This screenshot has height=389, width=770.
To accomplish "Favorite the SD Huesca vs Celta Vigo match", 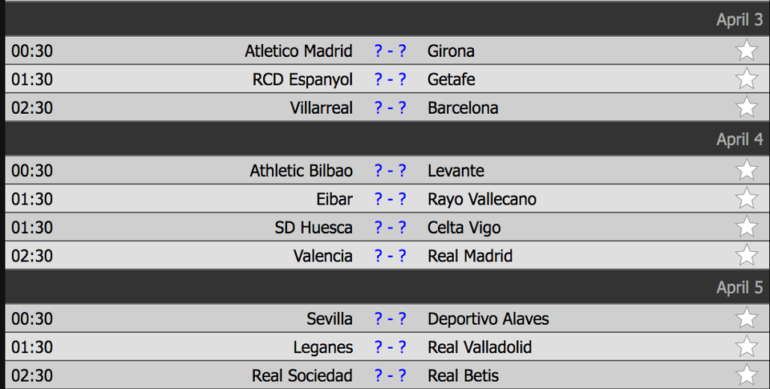I will coord(747,227).
